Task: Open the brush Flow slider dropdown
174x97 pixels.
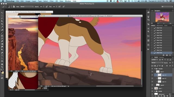Action: 57,6
